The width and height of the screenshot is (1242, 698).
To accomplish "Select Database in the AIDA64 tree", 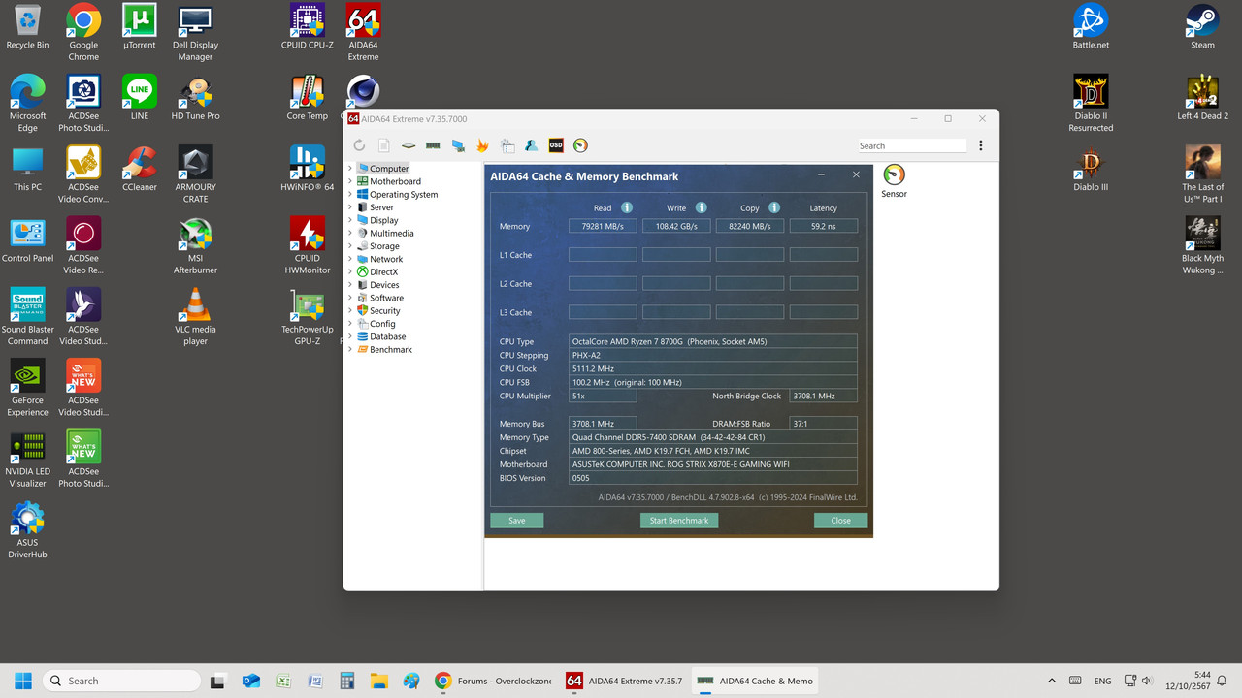I will [387, 336].
